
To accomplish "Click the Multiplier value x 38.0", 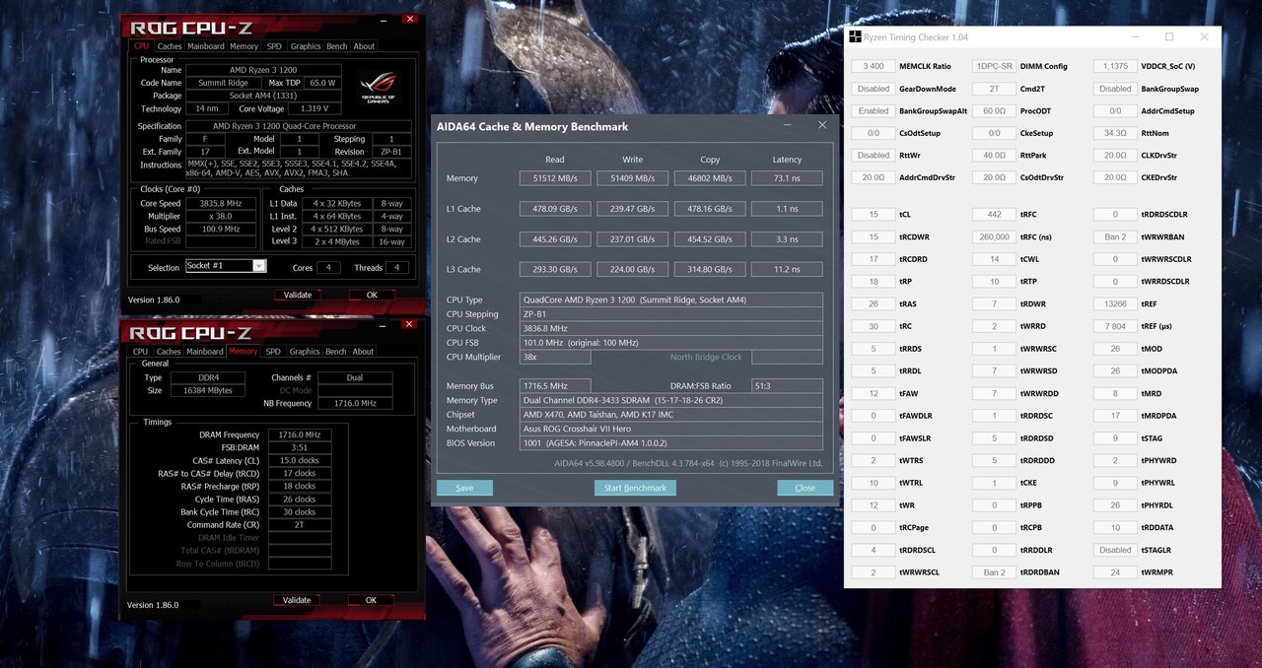I will point(220,217).
